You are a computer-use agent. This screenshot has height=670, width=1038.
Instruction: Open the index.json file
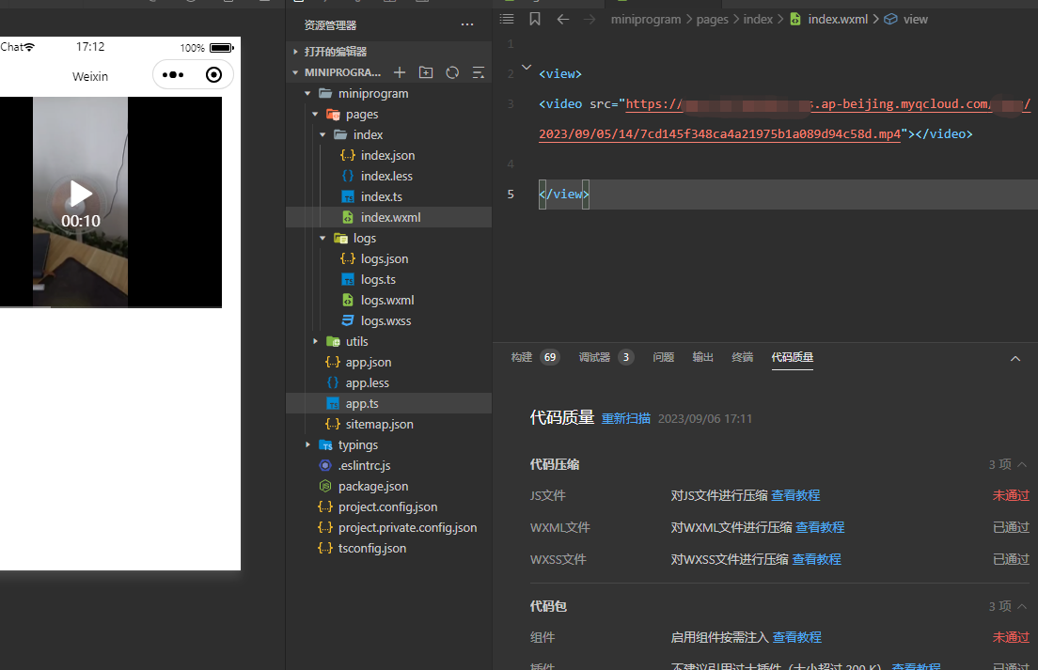tap(388, 155)
